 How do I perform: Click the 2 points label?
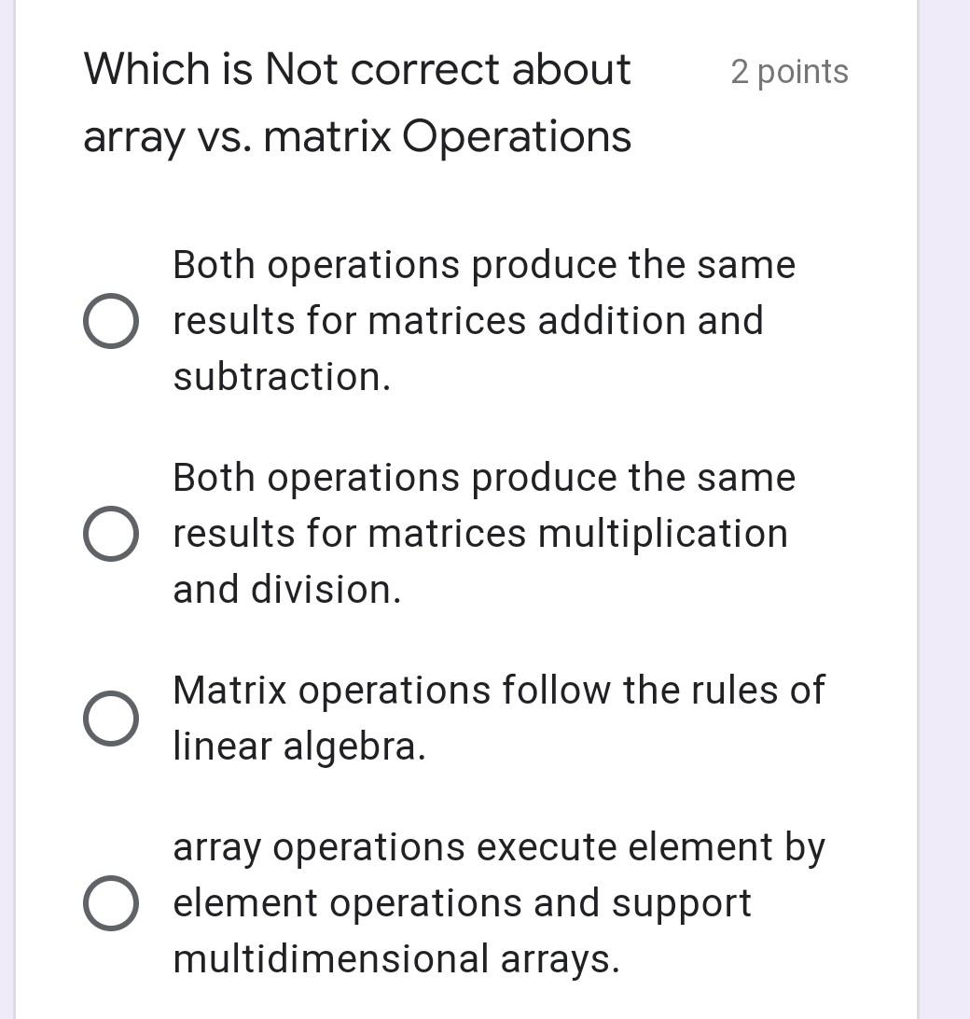click(x=790, y=73)
